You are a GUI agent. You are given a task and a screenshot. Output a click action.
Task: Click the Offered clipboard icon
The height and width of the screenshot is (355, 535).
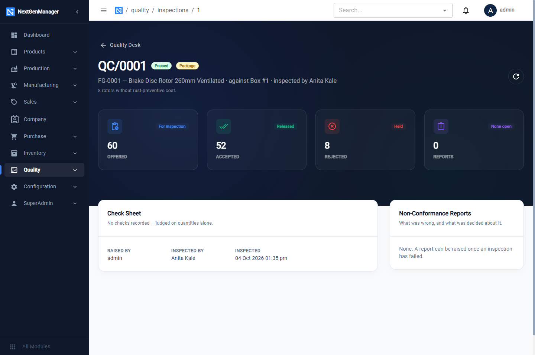click(115, 126)
